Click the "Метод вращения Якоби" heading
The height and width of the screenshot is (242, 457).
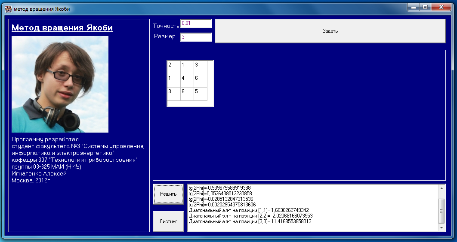click(x=62, y=27)
